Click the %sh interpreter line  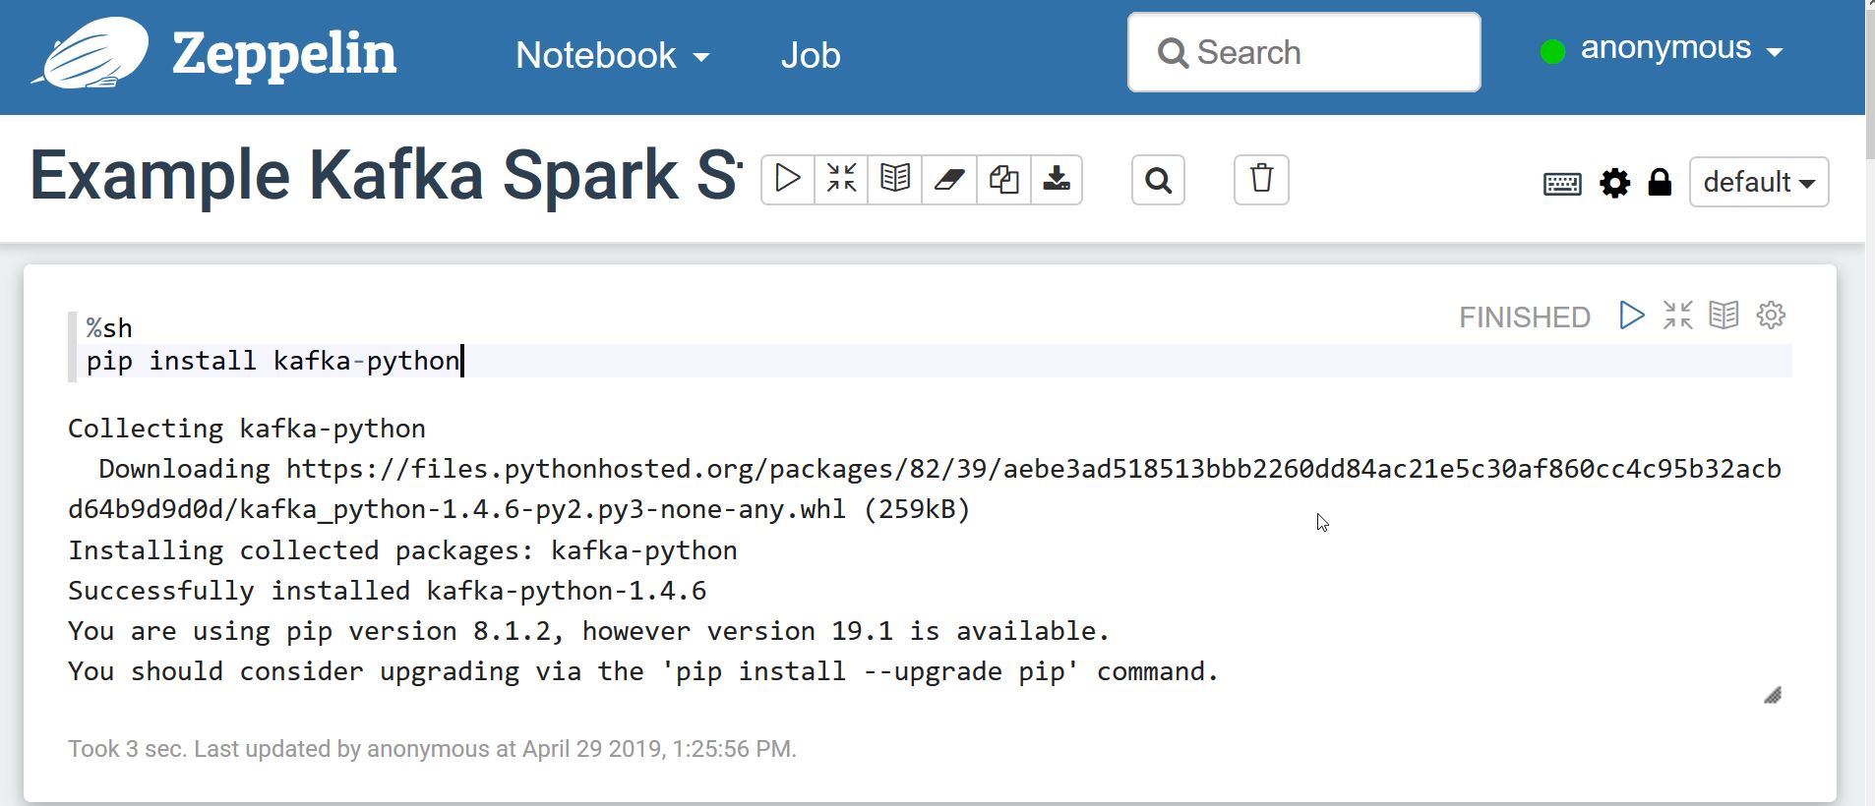point(109,327)
